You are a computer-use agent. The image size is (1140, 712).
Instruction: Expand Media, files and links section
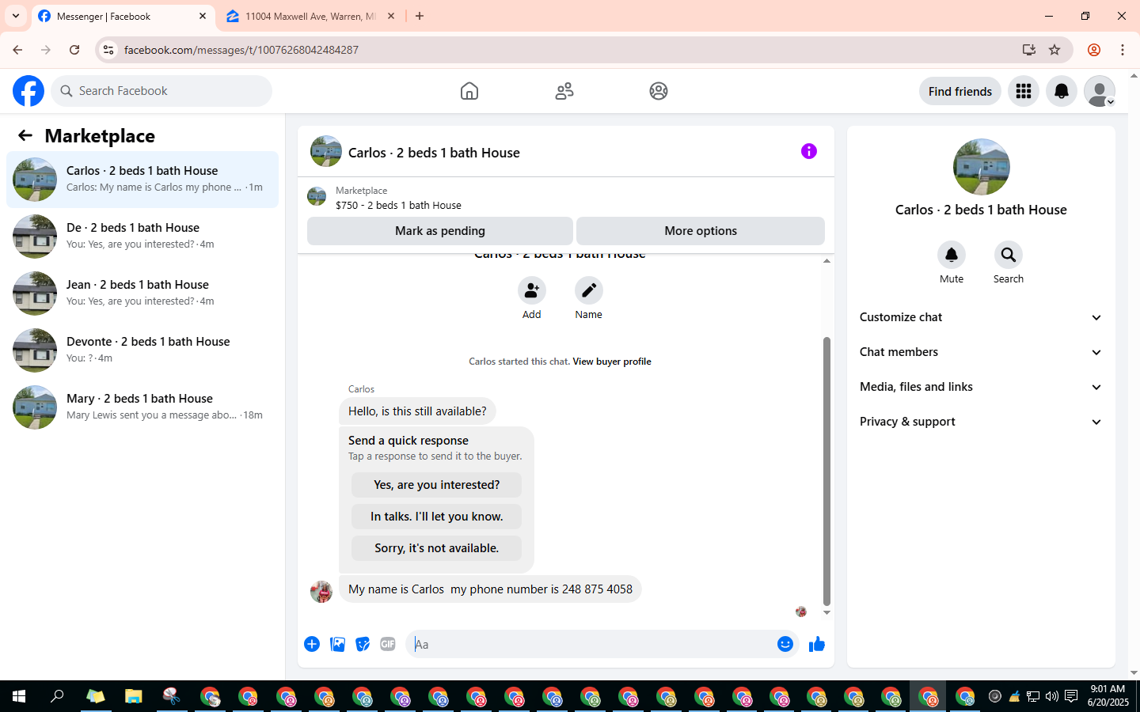pos(981,387)
